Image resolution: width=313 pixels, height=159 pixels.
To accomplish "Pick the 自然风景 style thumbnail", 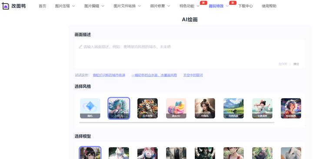I will [233, 108].
